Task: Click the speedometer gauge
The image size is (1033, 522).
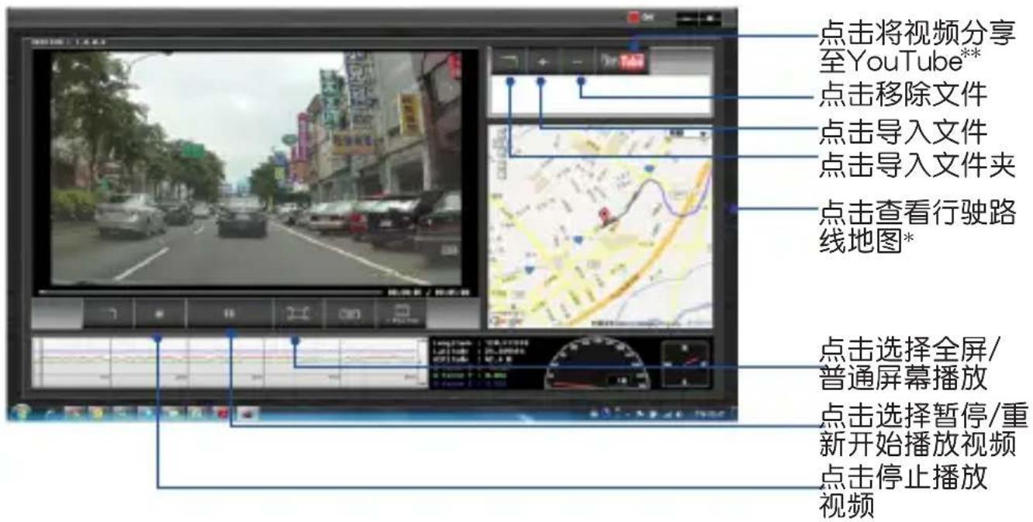Action: 597,363
